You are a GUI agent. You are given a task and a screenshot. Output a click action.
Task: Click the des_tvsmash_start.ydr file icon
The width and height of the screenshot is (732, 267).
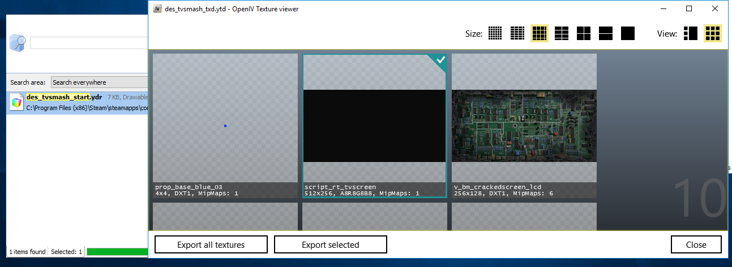click(x=16, y=102)
